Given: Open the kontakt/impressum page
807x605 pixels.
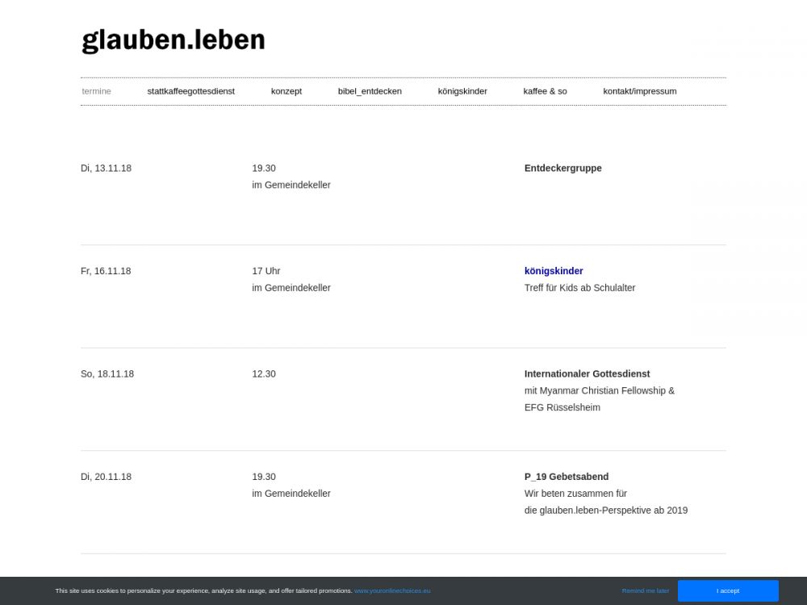Looking at the screenshot, I should click(639, 91).
